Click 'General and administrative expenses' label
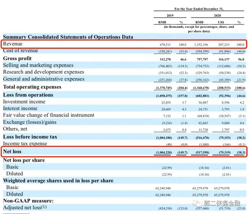Image resolution: width=248 pixels, height=214 pixels. tap(44, 79)
